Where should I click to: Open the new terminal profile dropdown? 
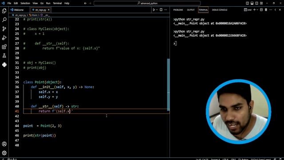pyautogui.click(x=257, y=10)
